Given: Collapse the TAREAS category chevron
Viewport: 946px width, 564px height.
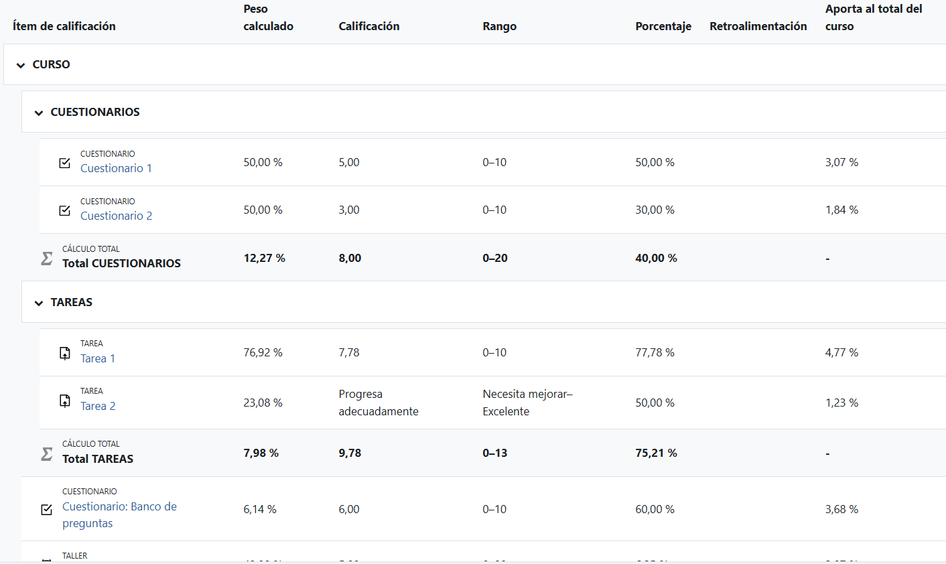Looking at the screenshot, I should click(39, 303).
